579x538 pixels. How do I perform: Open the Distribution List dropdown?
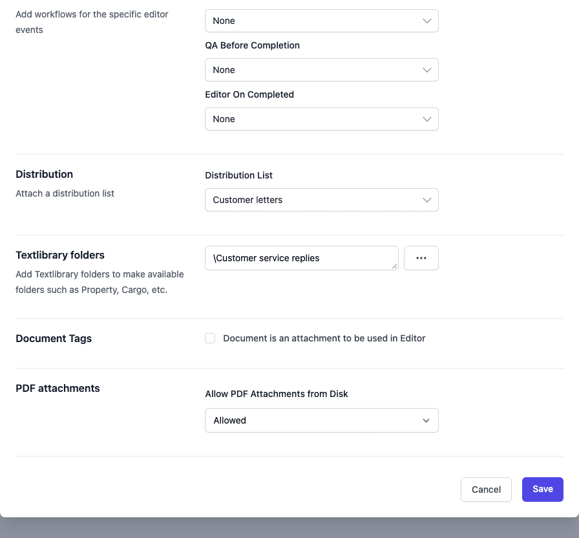tap(322, 200)
